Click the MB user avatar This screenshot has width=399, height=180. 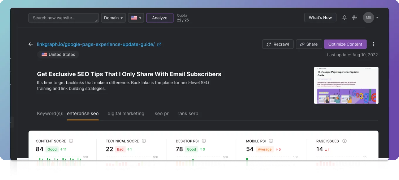point(368,18)
